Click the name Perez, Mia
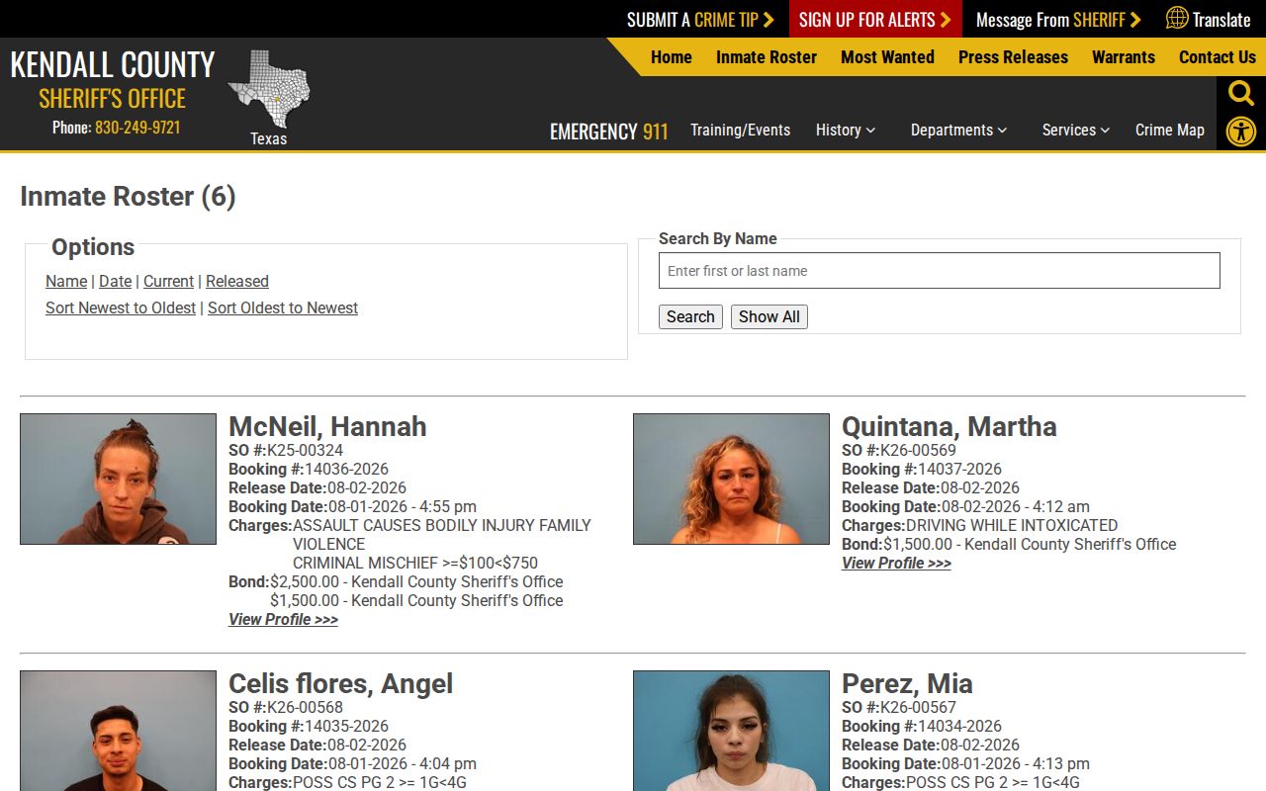 click(x=907, y=684)
